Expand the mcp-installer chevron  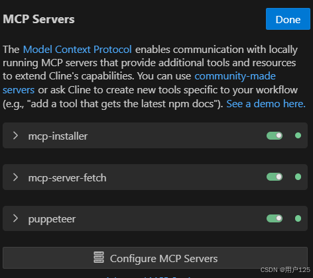(15, 136)
